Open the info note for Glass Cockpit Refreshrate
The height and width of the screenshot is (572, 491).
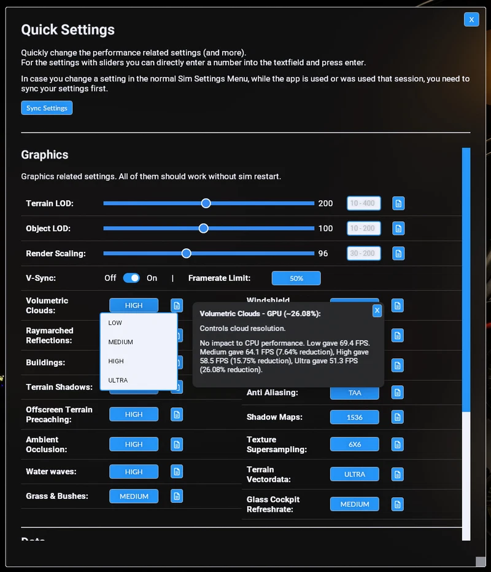pyautogui.click(x=397, y=504)
